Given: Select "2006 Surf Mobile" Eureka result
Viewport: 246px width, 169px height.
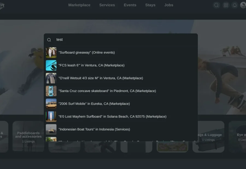Looking at the screenshot, I should 121,104.
